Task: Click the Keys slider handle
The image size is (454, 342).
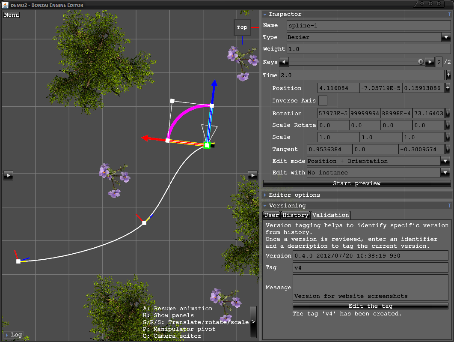Action: pos(421,62)
